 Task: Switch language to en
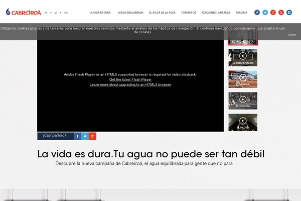pyautogui.click(x=66, y=13)
